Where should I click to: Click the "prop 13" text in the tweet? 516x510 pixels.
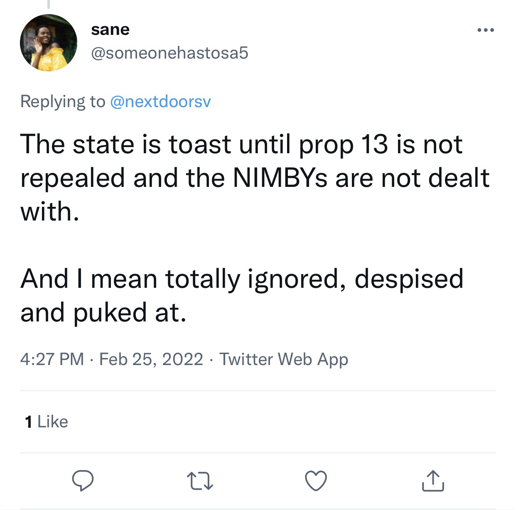pos(343,145)
